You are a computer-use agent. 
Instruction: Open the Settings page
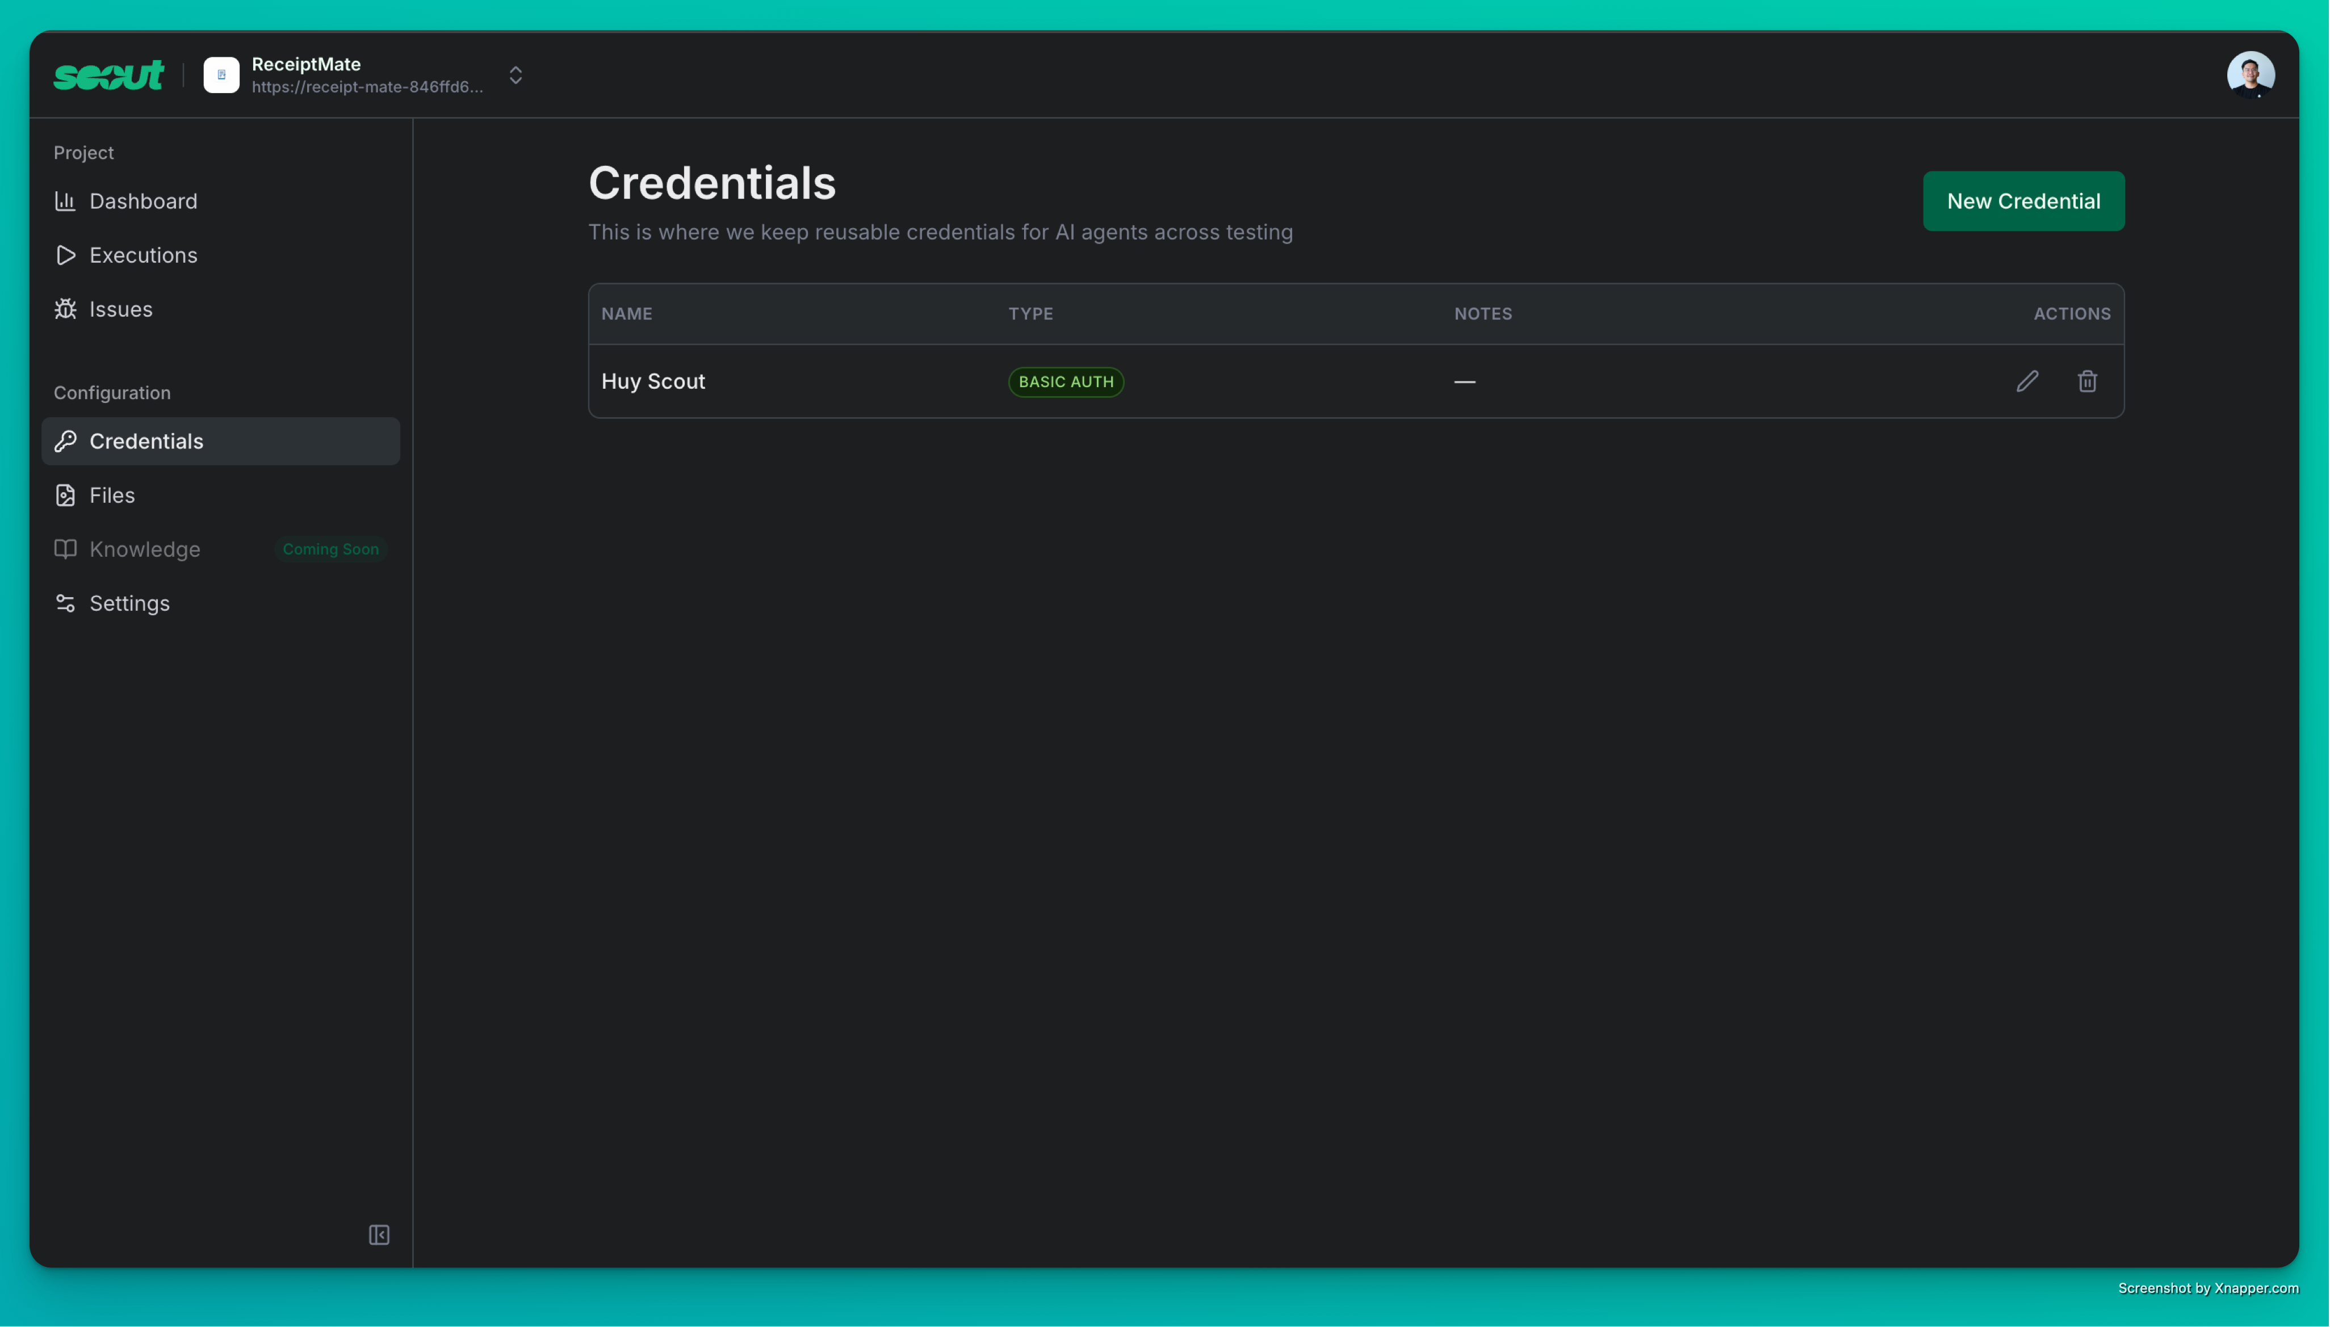click(129, 603)
